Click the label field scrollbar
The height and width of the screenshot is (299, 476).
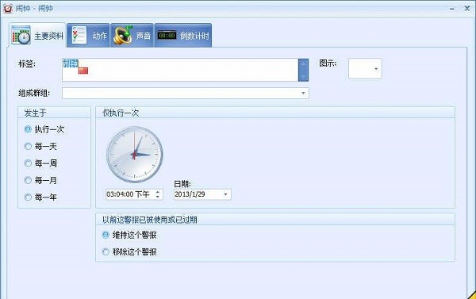tap(303, 70)
